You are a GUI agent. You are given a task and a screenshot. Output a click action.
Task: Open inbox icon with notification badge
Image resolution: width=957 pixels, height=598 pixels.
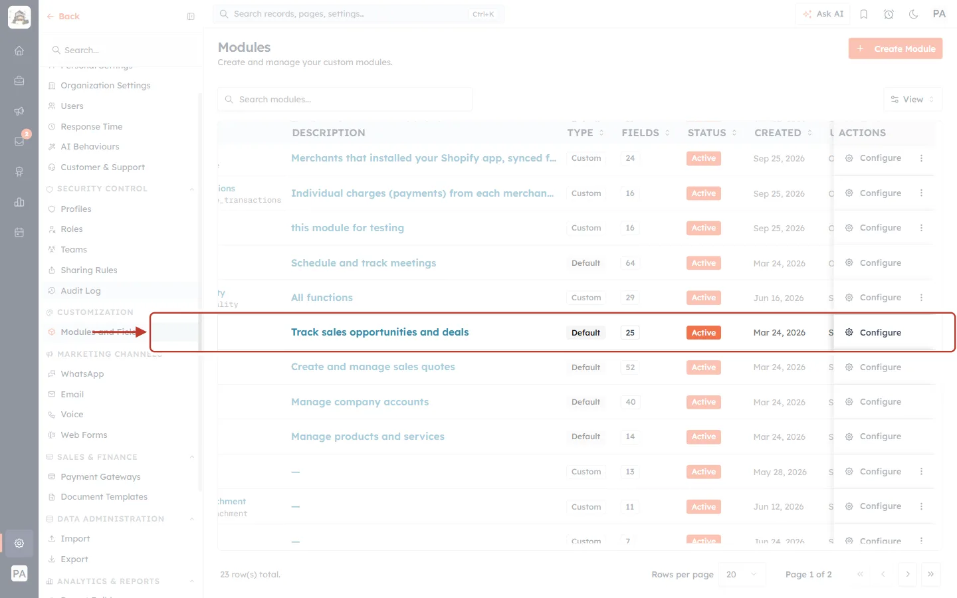(x=19, y=142)
